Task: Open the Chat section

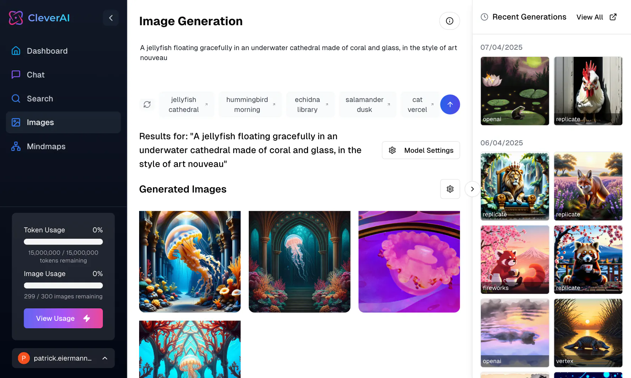Action: [x=63, y=75]
